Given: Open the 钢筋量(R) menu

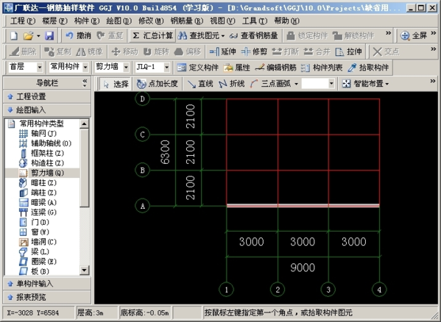Looking at the screenshot, I should pos(187,21).
